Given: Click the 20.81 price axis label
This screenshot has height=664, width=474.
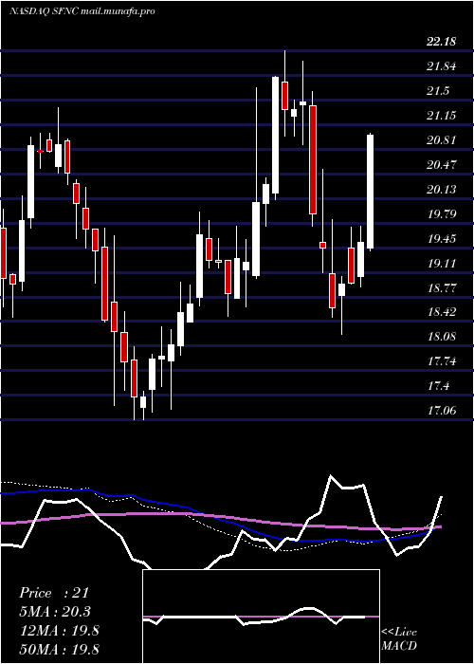Looking at the screenshot, I should click(x=442, y=140).
